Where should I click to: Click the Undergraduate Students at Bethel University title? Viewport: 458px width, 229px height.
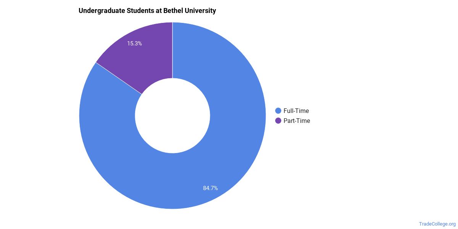point(147,11)
